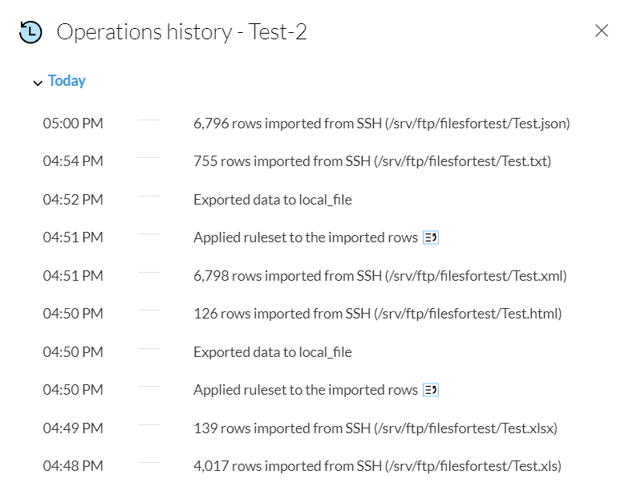Screen dimensions: 621x499
Task: Click the 04:54 PM timestamp
Action: pos(73,161)
